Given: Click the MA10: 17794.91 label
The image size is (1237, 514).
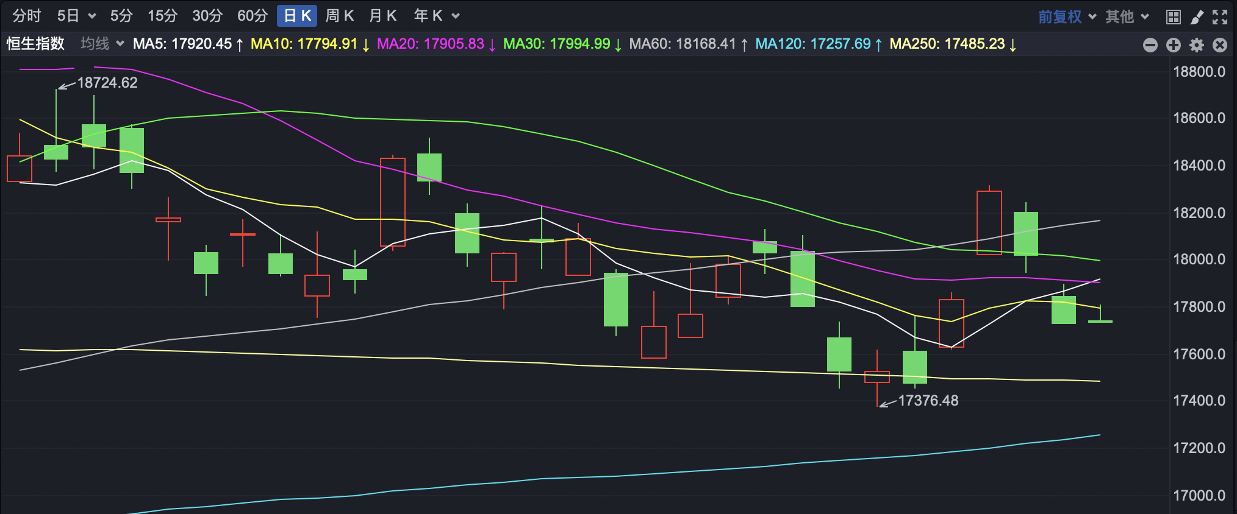Looking at the screenshot, I should point(310,44).
